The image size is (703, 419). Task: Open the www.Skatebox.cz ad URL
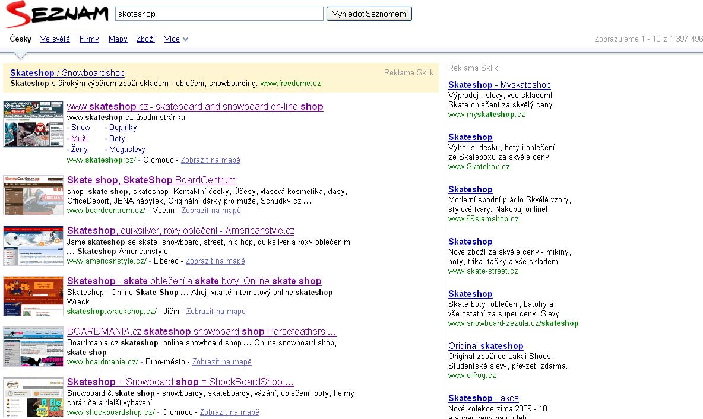479,167
